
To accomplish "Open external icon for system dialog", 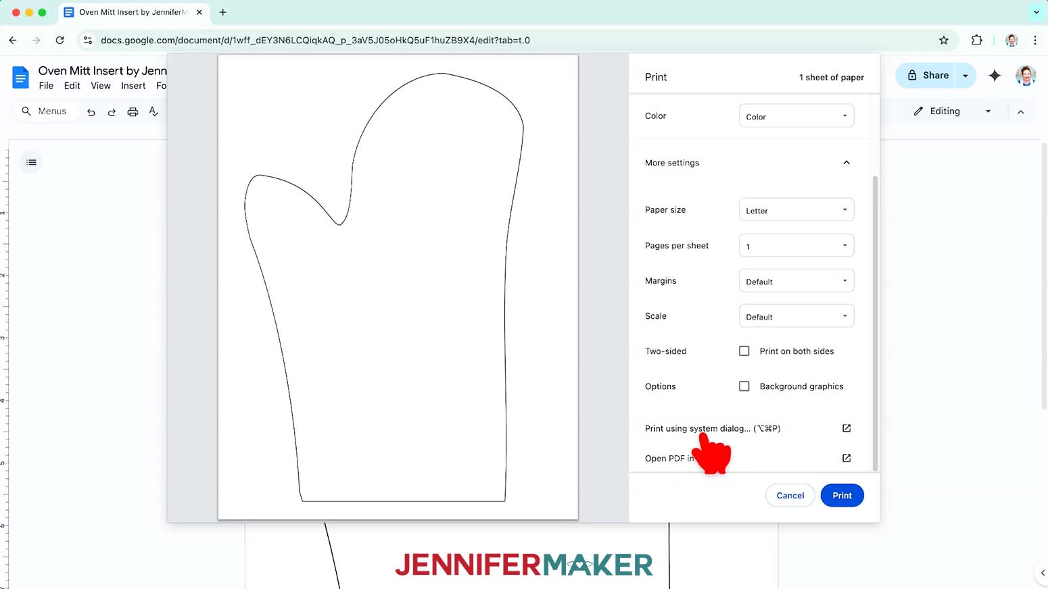I will tap(847, 428).
